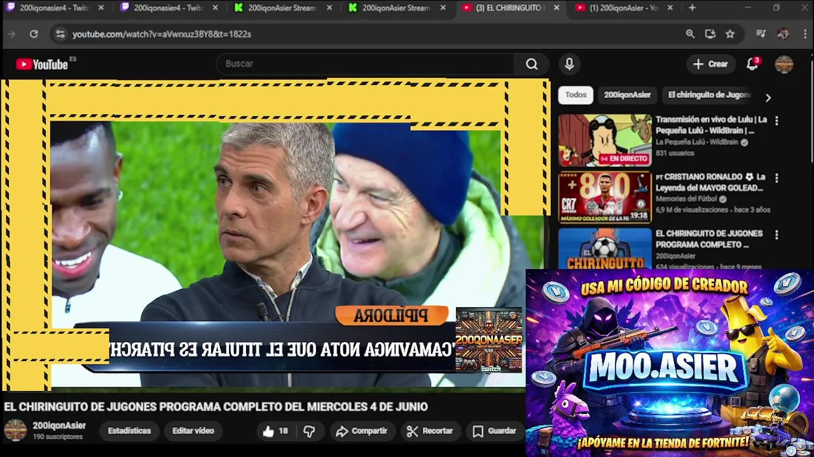Click the 200iqonAsier channel name below video
The width and height of the screenshot is (814, 457).
(x=59, y=426)
